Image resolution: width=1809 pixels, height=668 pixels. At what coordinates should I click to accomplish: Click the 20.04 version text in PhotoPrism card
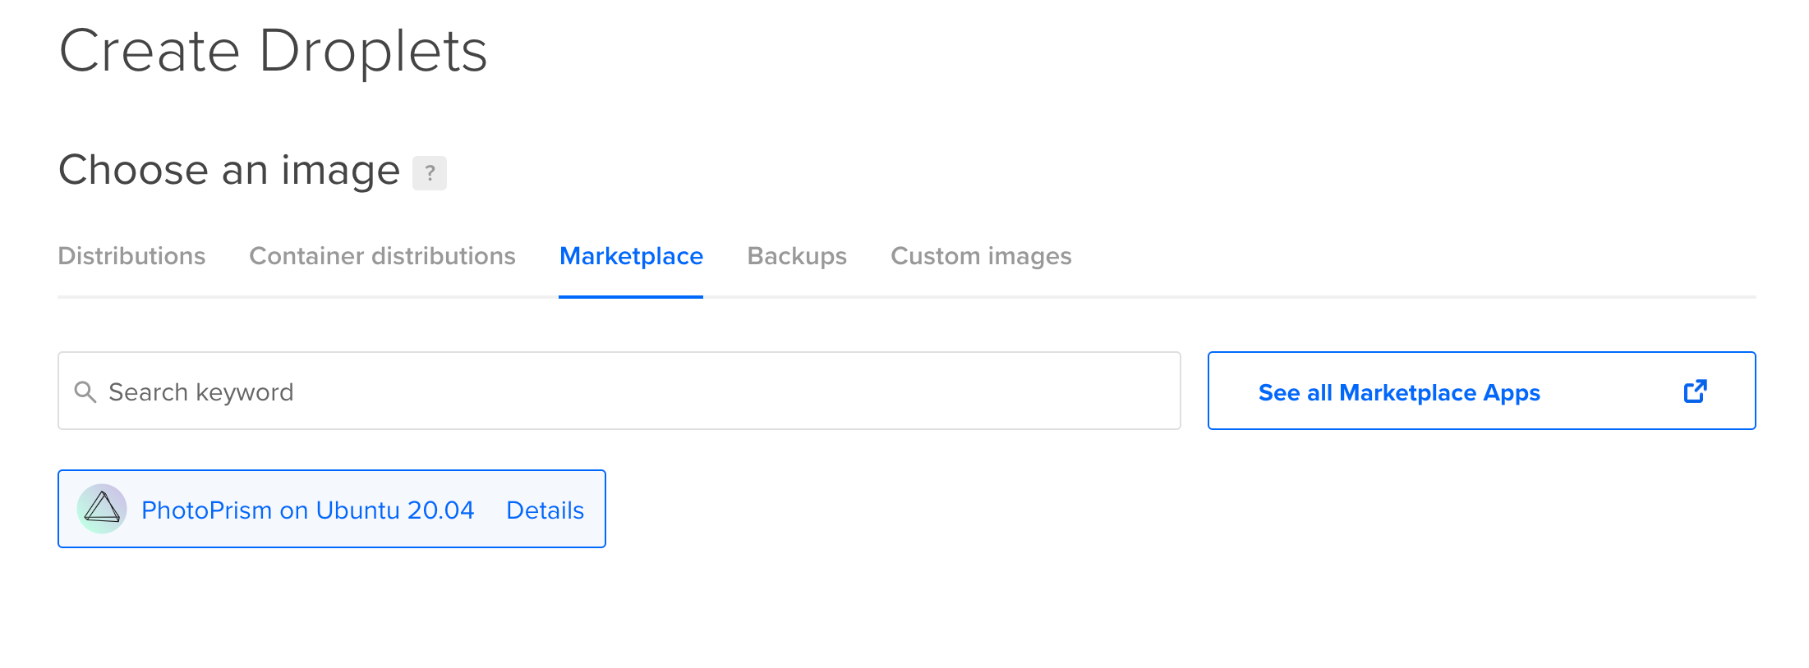pyautogui.click(x=440, y=510)
